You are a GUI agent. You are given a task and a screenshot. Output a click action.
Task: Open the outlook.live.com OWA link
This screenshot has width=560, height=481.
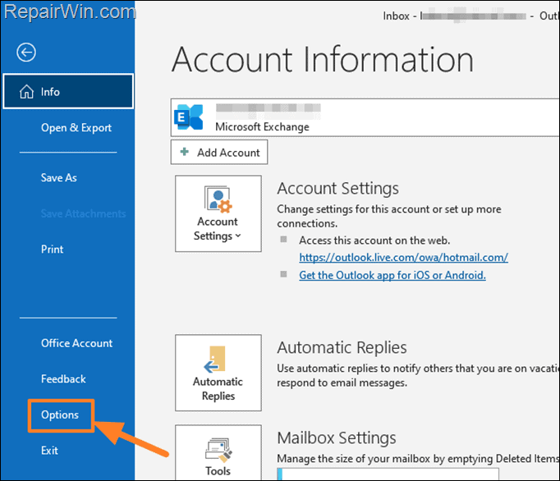403,258
